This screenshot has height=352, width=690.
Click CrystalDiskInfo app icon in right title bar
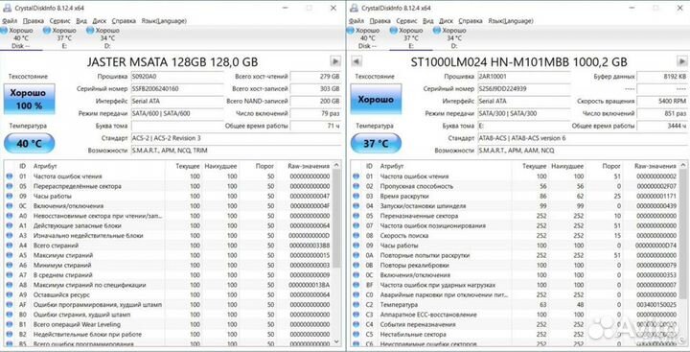click(x=354, y=8)
